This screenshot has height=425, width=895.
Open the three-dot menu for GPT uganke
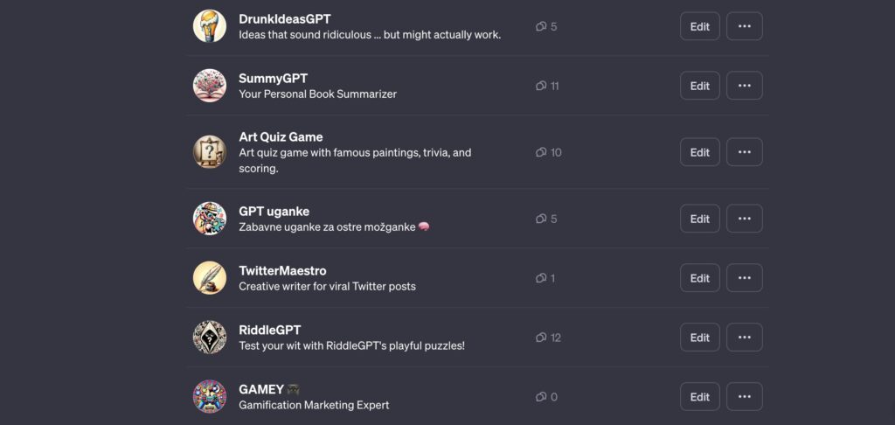pos(745,219)
